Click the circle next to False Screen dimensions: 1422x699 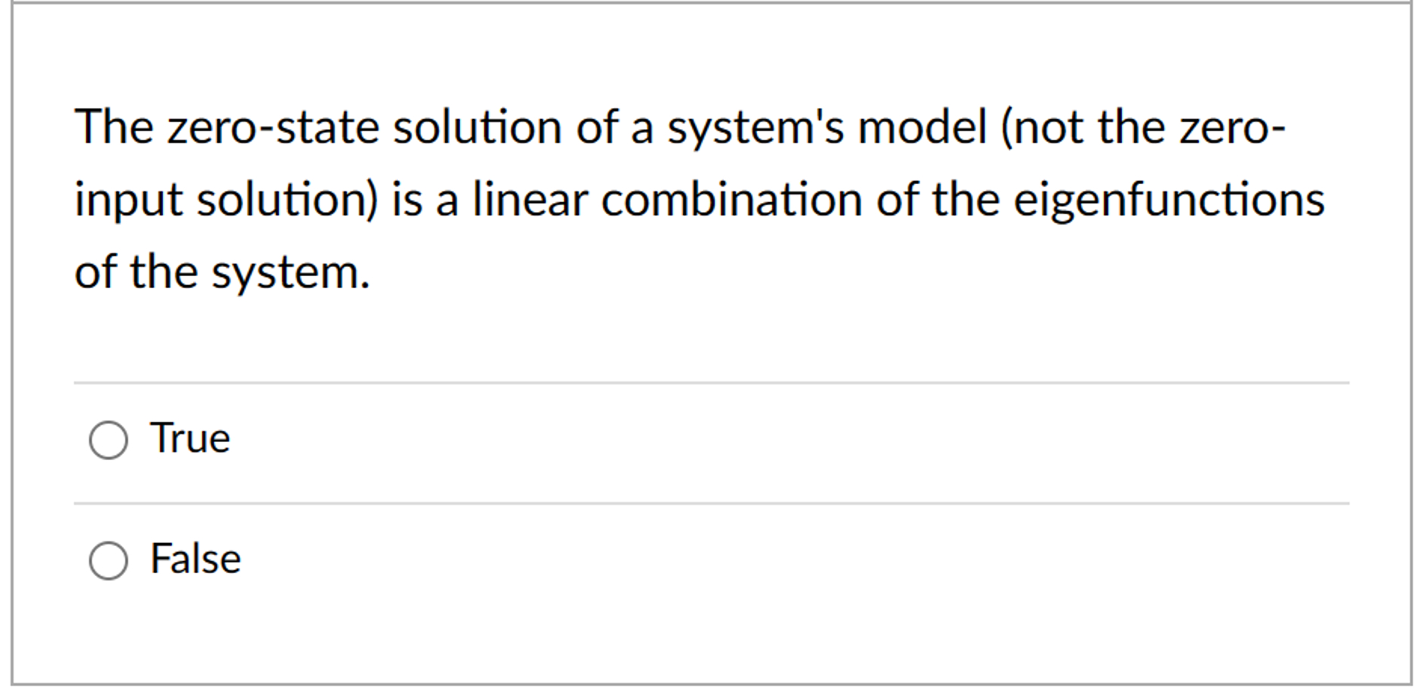108,560
